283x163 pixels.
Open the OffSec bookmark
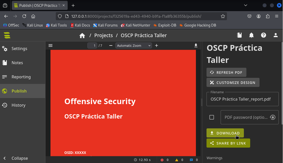pyautogui.click(x=11, y=25)
